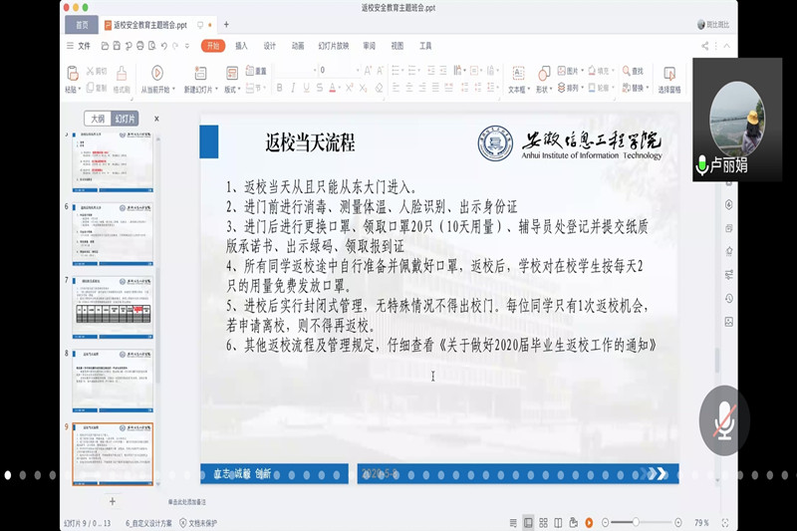Image resolution: width=797 pixels, height=531 pixels.
Task: Unmute the crossed-out microphone button
Action: tap(723, 423)
